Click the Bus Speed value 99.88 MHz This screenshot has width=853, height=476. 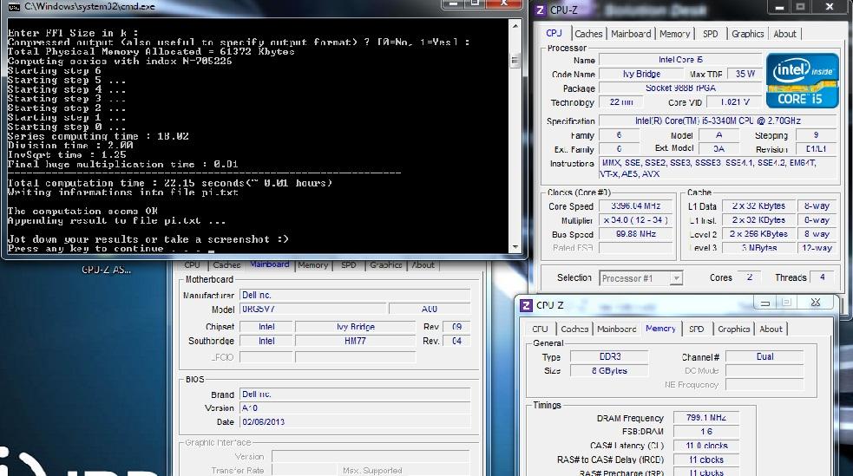[x=635, y=234]
